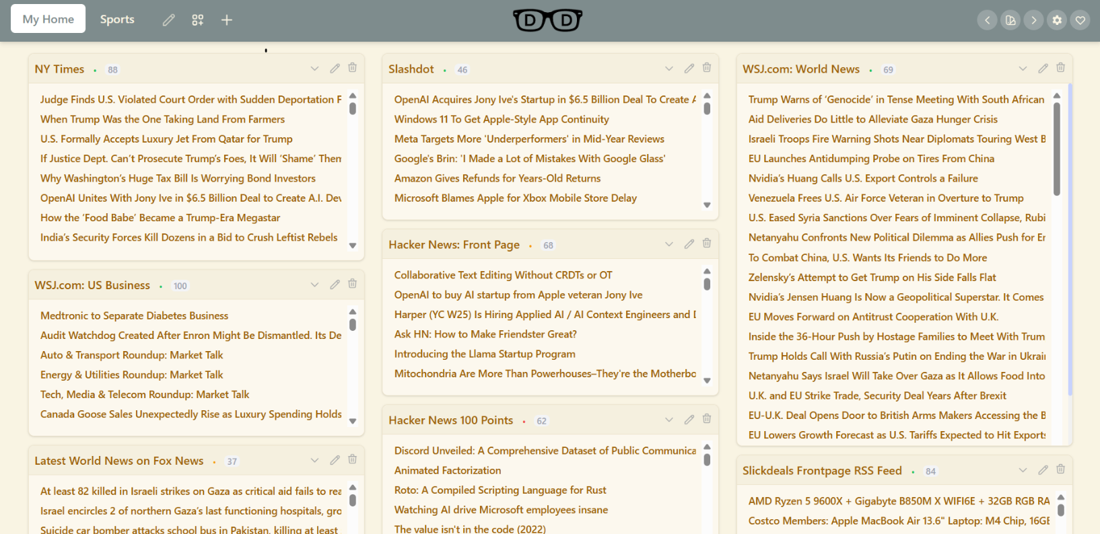Open the My Home tab

48,19
